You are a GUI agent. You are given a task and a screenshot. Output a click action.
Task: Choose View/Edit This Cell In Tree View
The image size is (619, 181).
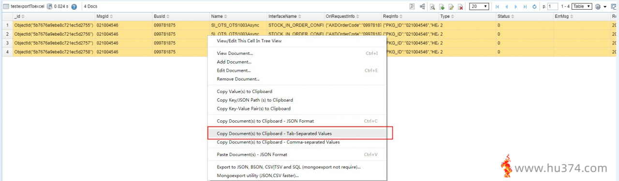pos(297,41)
